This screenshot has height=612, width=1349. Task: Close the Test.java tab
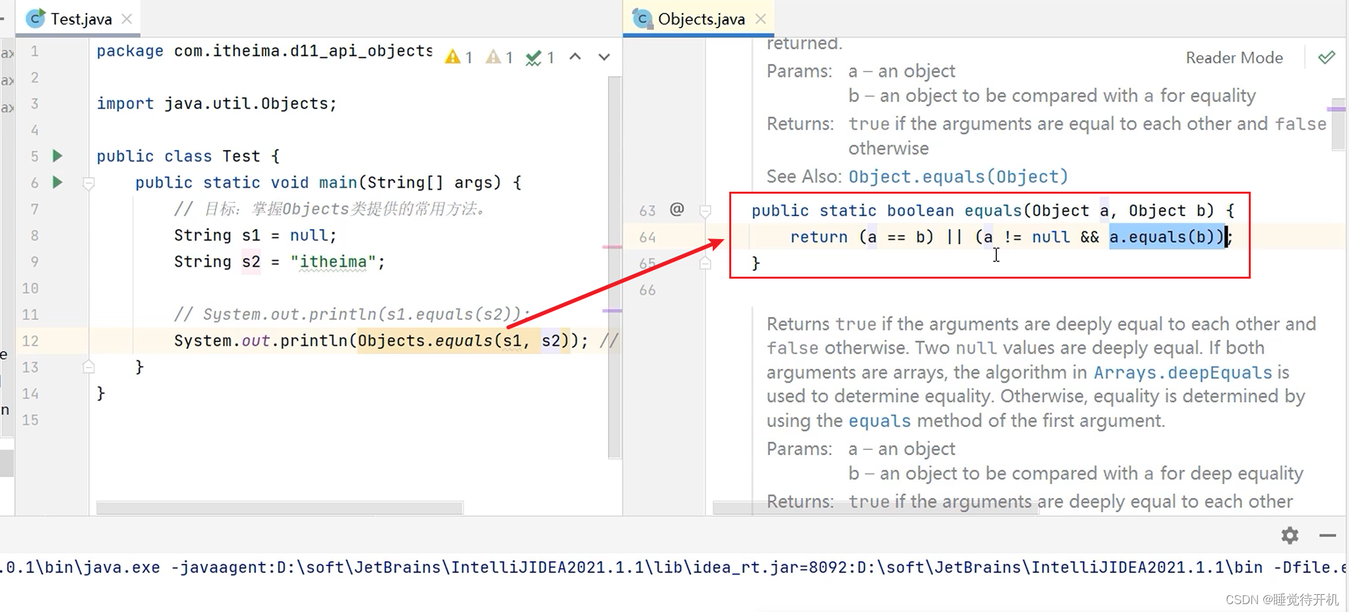click(x=127, y=19)
